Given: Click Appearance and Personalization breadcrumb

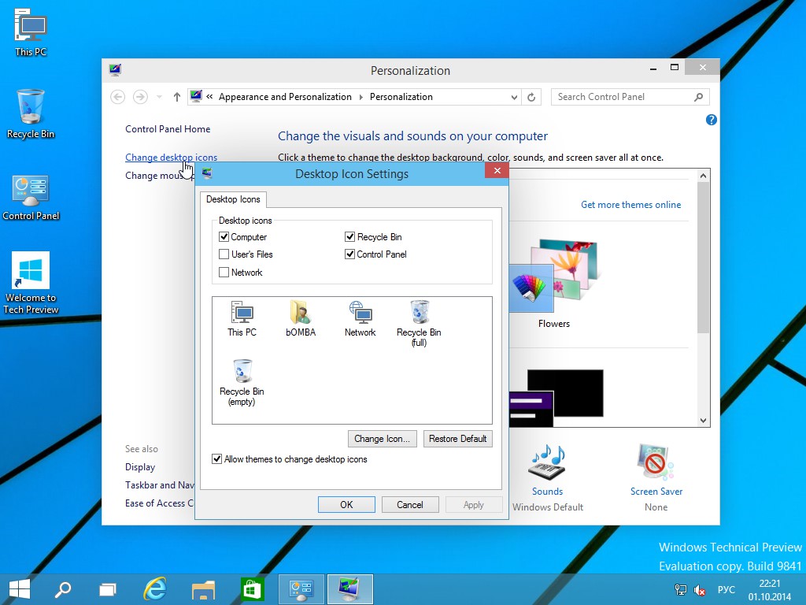Looking at the screenshot, I should coord(285,97).
